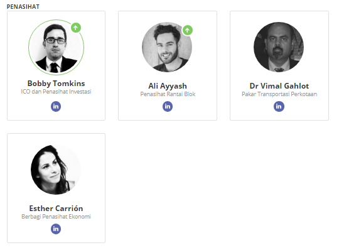Click Dr Vimal Gahlot's profile photo
Viewport: 339px width, 250px height.
tap(279, 47)
